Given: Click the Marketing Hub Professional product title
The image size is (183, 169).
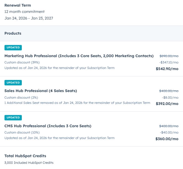Looking at the screenshot, I should [x=79, y=56].
